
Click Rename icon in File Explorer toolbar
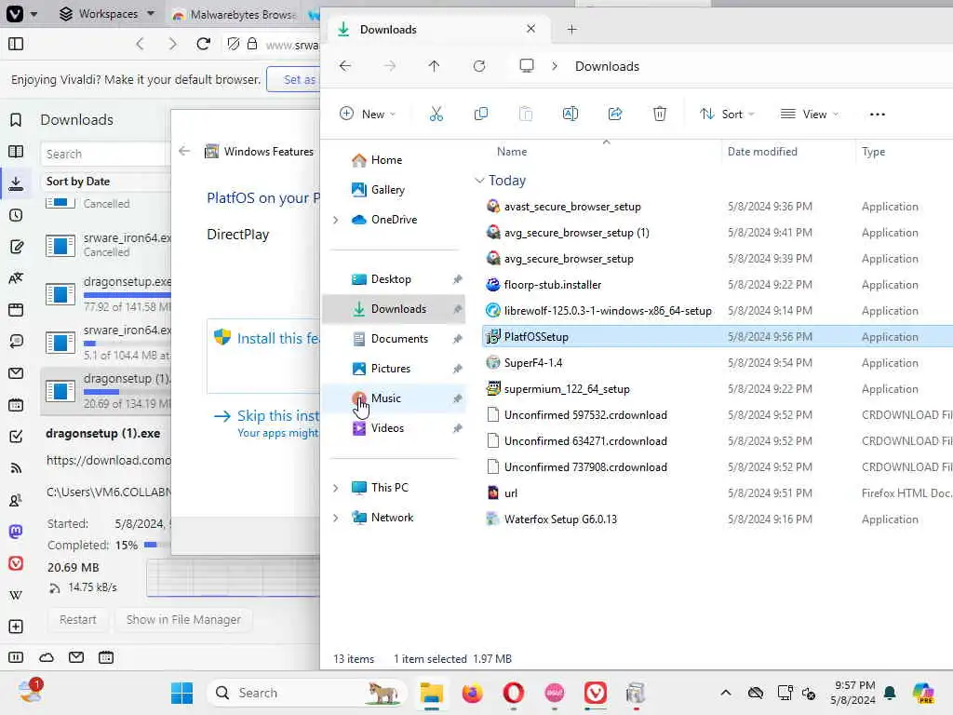point(570,114)
